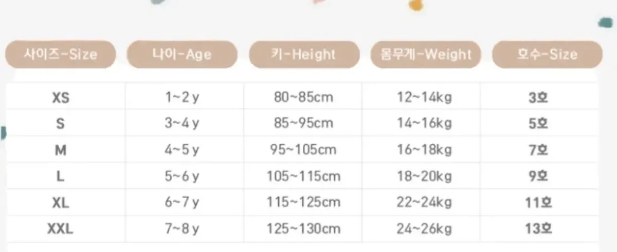The width and height of the screenshot is (617, 252).
Task: Choose the XXL size row label
Action: [x=61, y=229]
